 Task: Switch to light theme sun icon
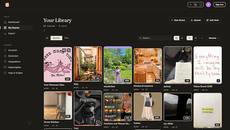pyautogui.click(x=191, y=5)
